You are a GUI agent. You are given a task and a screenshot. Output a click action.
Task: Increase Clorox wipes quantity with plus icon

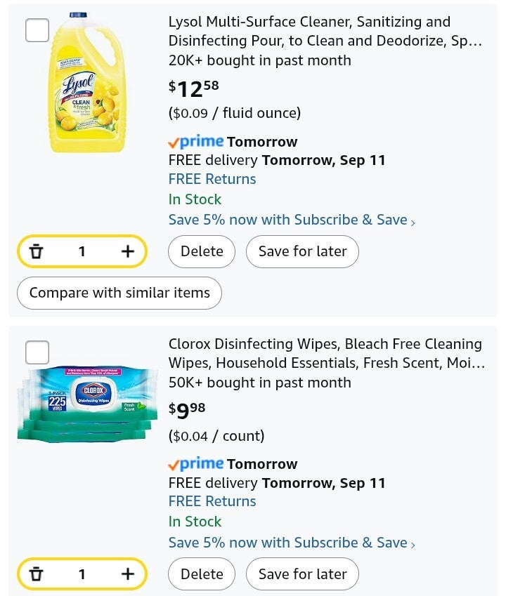coord(127,574)
